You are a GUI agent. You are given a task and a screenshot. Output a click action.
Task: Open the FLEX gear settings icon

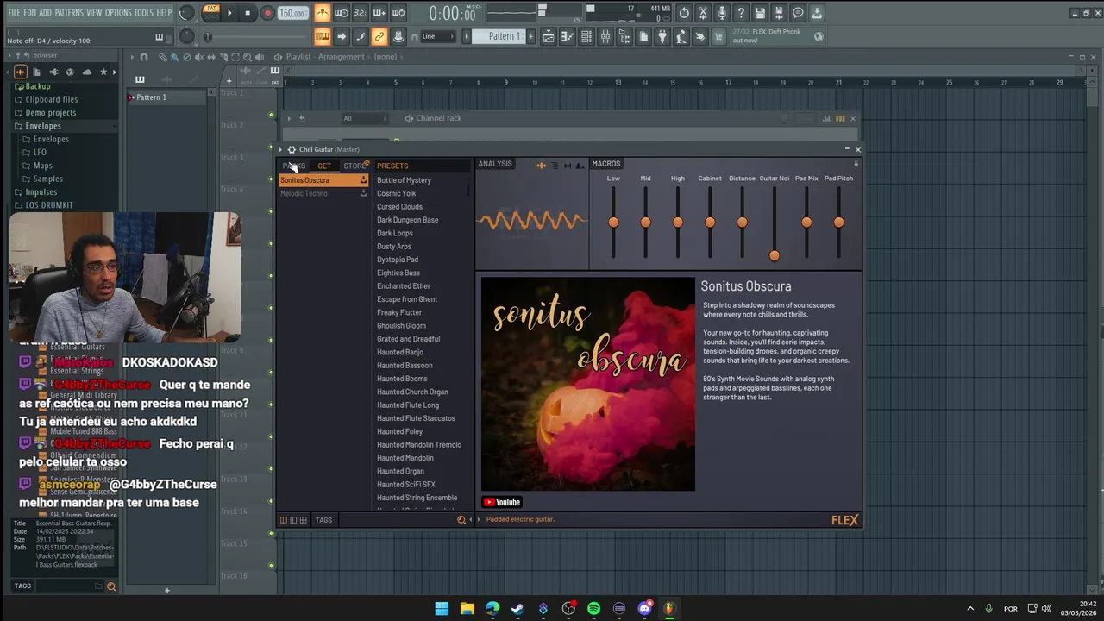[x=292, y=149]
